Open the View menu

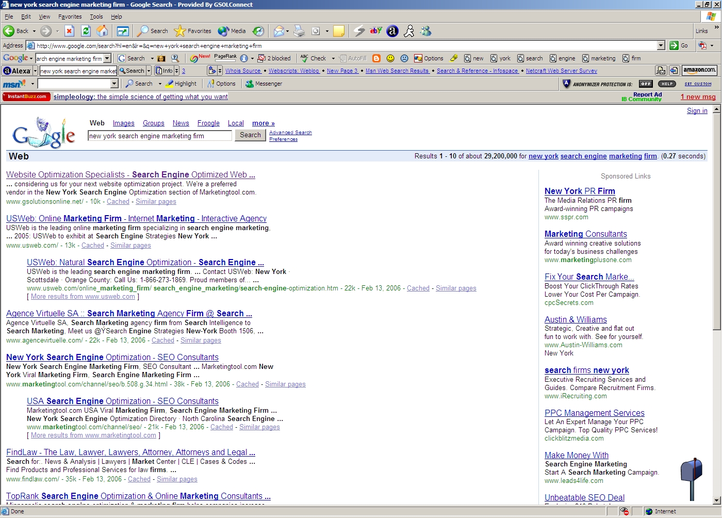pos(44,17)
